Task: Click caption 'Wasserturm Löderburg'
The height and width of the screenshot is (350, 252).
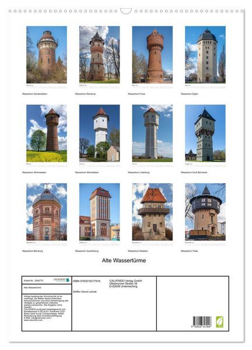Action: (x=139, y=173)
